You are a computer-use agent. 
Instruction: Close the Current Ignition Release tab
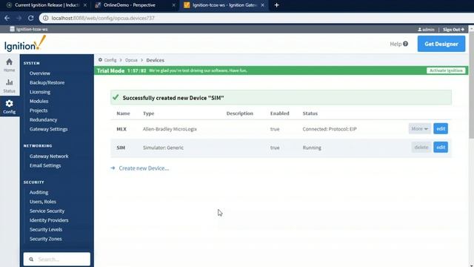point(85,5)
